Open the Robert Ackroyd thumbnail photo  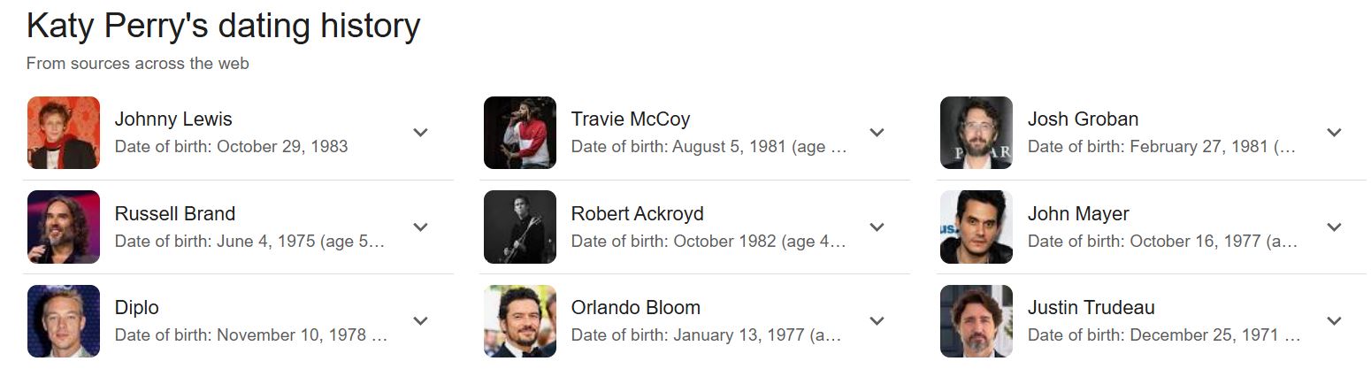(x=520, y=227)
